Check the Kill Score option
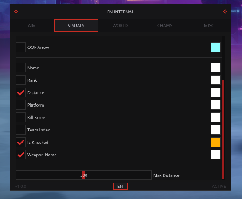 21,117
